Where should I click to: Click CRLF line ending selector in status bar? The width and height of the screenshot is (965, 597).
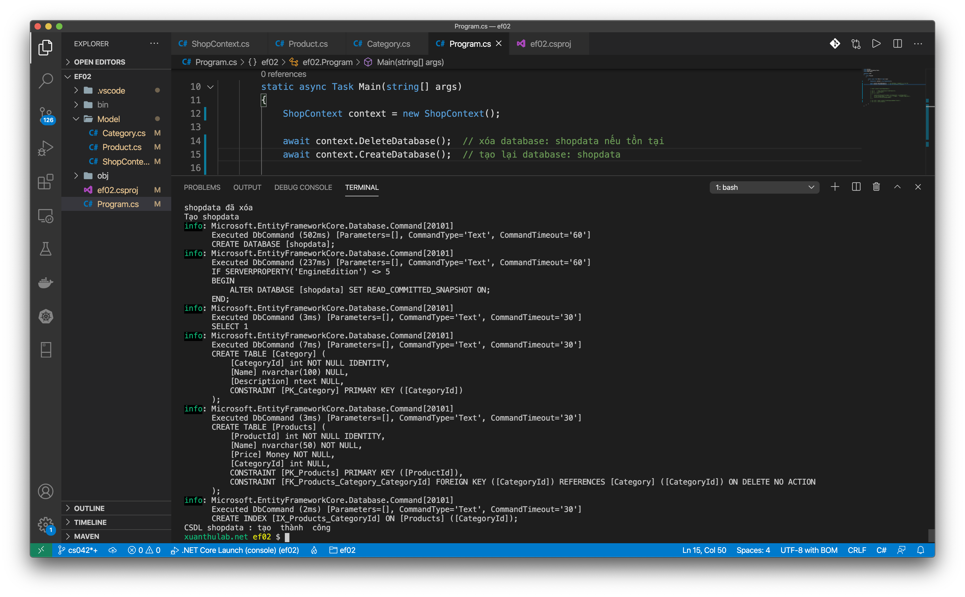pyautogui.click(x=856, y=550)
